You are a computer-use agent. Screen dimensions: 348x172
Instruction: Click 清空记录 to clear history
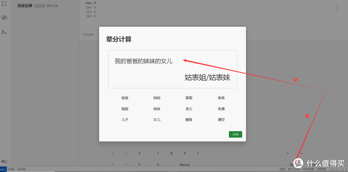tap(53, 6)
